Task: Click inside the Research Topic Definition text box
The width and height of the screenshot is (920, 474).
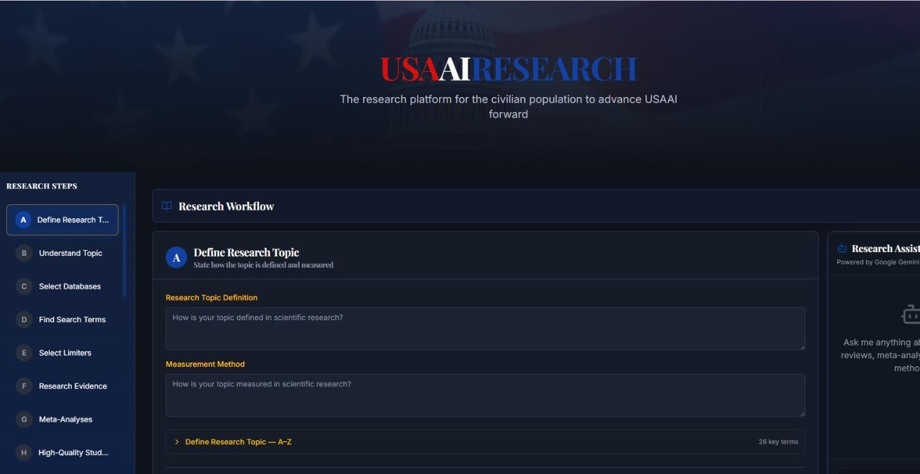Action: (x=485, y=328)
